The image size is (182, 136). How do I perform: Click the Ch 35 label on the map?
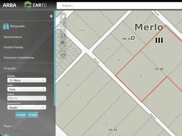click(x=113, y=130)
